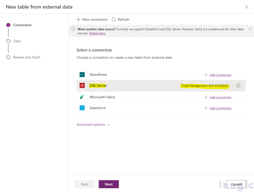
Task: Select the SharePoint row label
Action: point(98,75)
